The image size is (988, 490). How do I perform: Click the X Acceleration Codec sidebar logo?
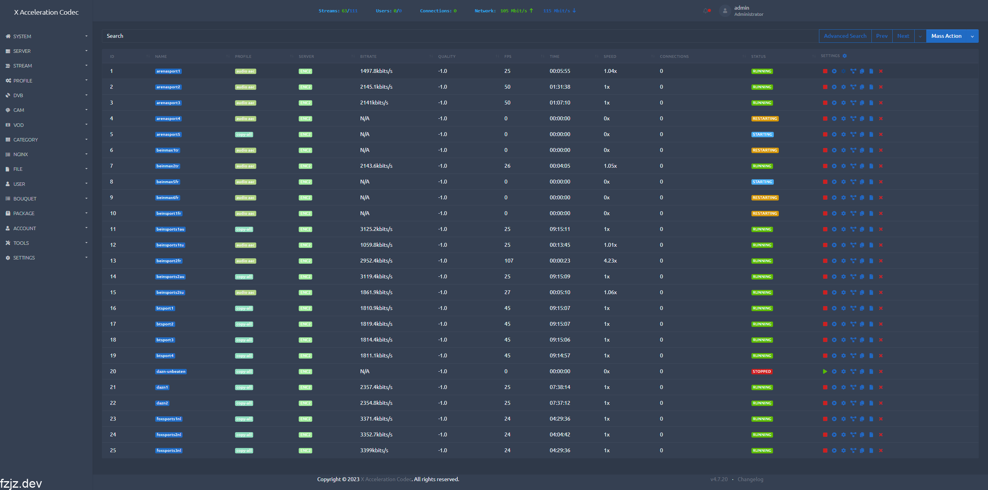tap(46, 12)
